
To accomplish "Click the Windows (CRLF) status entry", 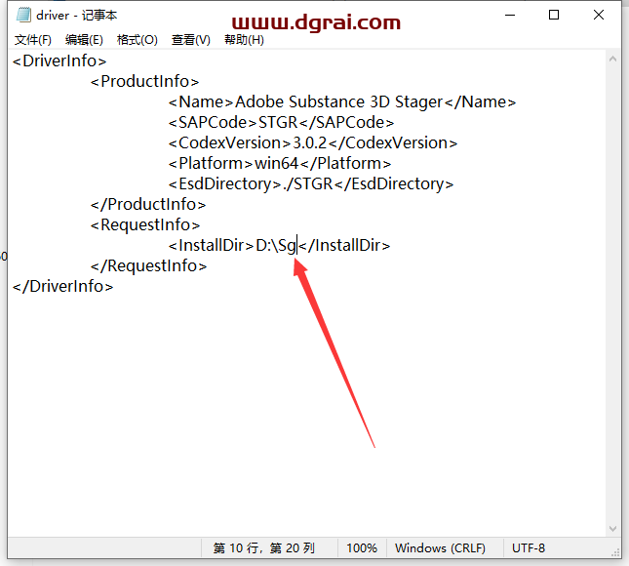I will 440,547.
